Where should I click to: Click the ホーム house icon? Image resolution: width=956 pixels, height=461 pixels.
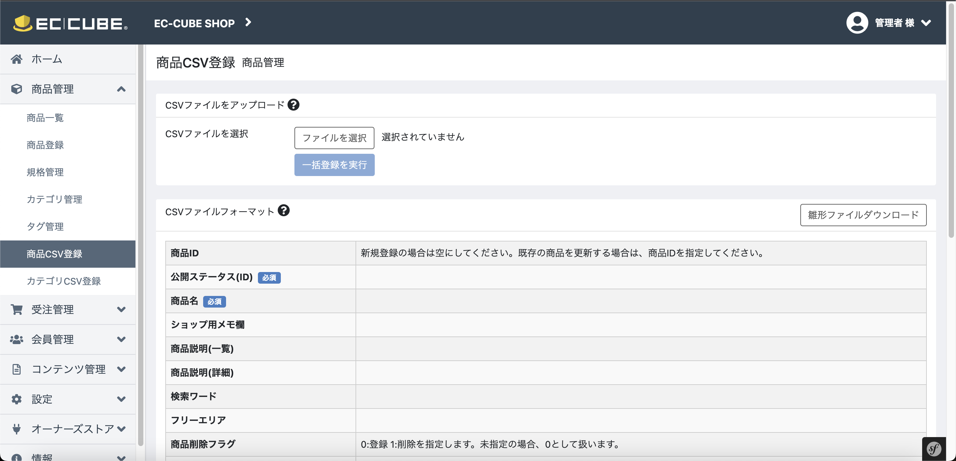16,59
